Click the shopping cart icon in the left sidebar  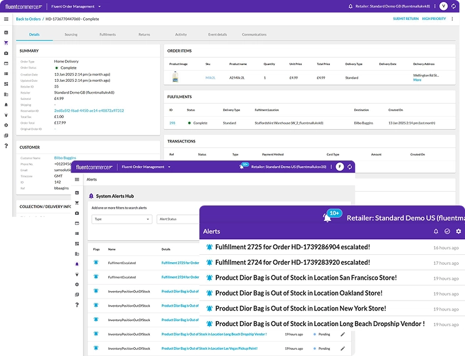click(x=6, y=43)
